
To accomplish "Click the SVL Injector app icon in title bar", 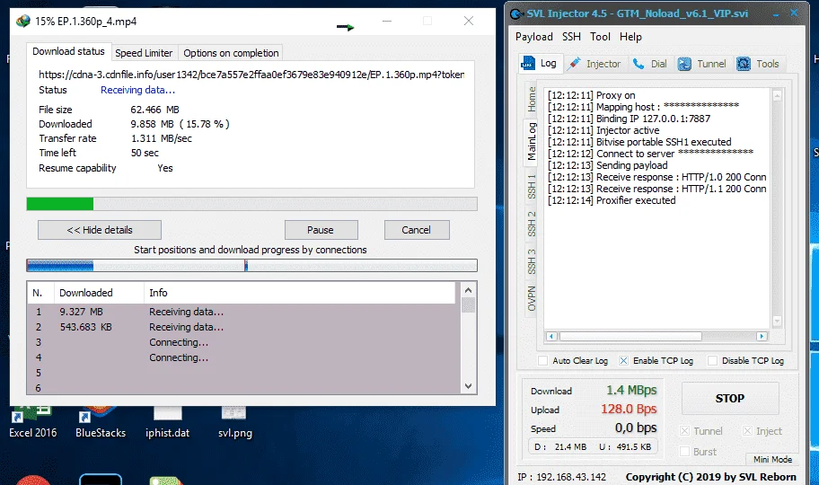I will [x=516, y=14].
